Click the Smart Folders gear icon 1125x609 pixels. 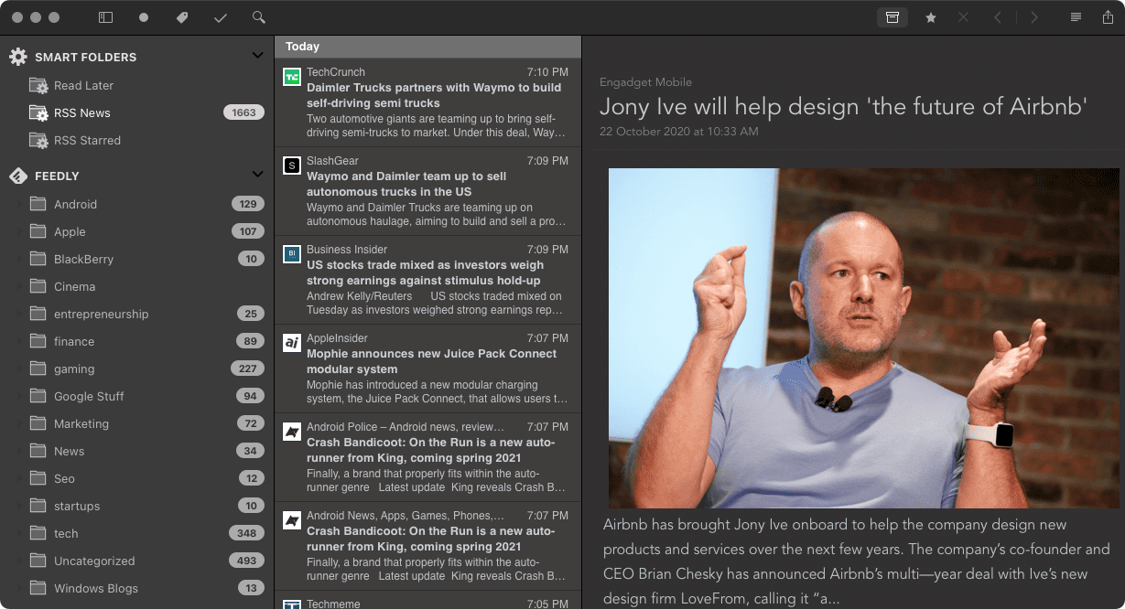coord(18,57)
